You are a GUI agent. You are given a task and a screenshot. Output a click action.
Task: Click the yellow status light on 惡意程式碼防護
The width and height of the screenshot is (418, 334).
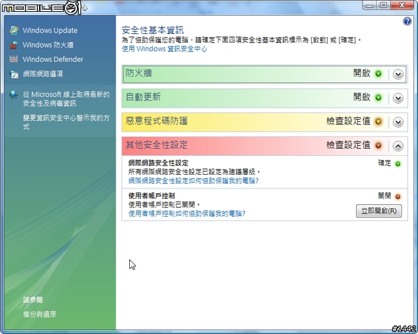click(378, 122)
